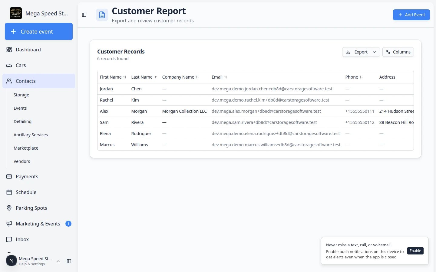The image size is (436, 272).
Task: Open the Export dropdown
Action: [361, 52]
